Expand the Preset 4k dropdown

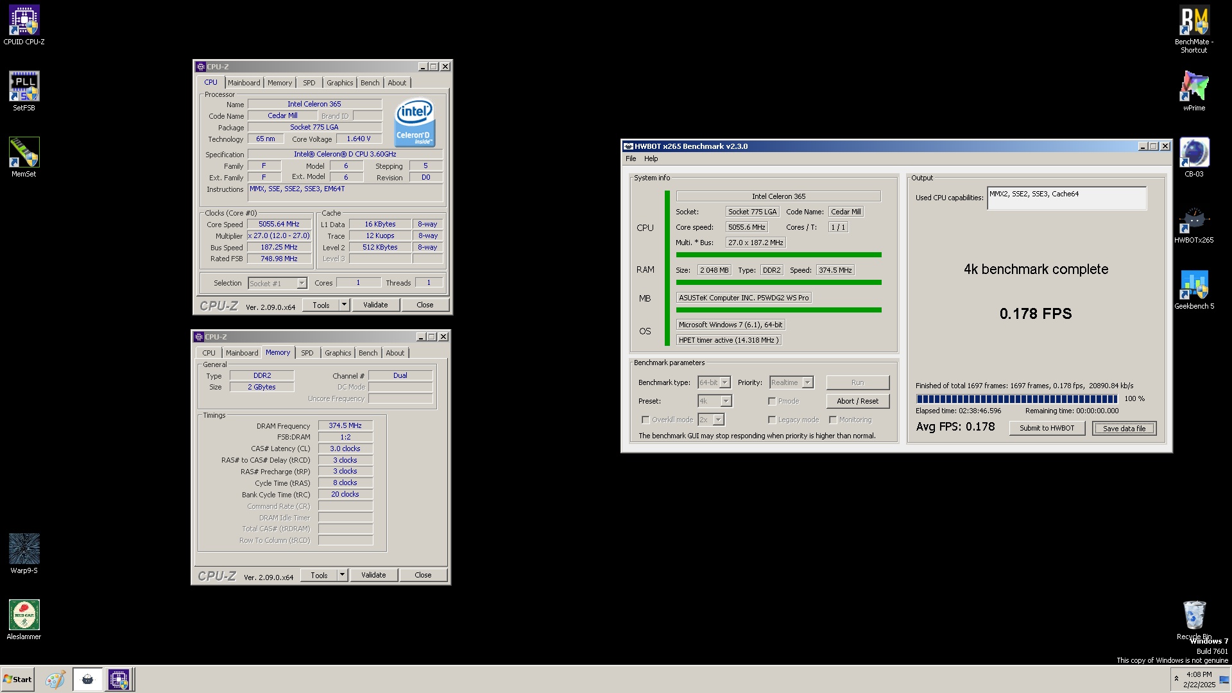[x=726, y=401]
